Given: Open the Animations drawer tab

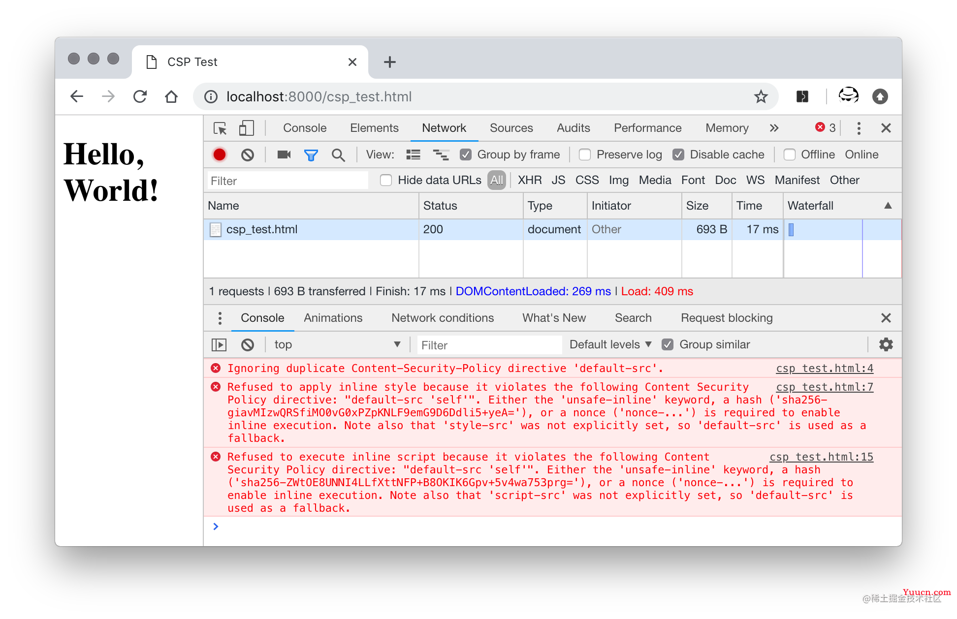Looking at the screenshot, I should pyautogui.click(x=333, y=318).
